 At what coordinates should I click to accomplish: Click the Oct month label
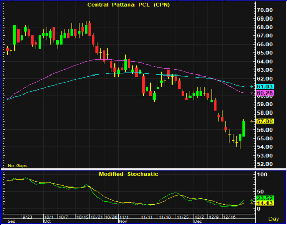47,221
